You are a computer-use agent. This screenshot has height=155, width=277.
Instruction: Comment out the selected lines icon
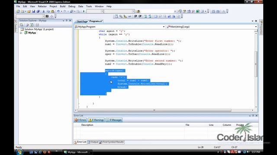[145, 16]
